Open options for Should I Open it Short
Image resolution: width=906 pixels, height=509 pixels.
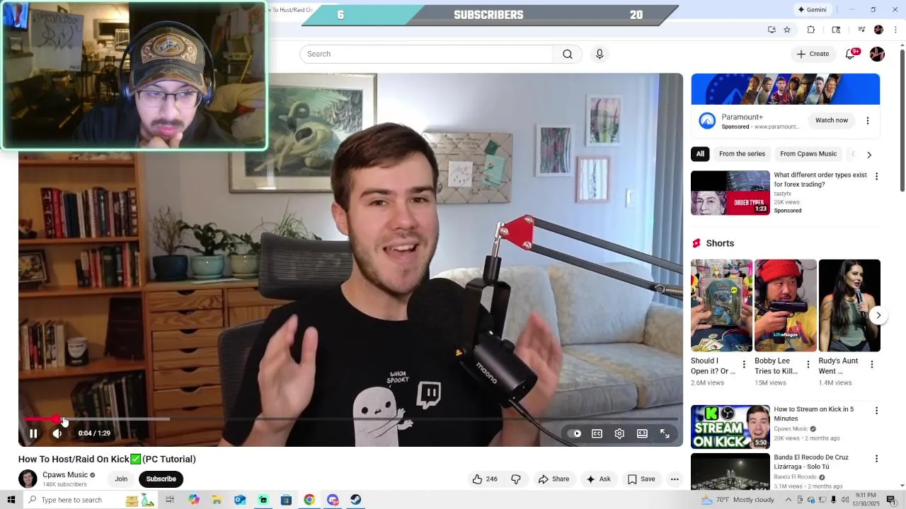(744, 365)
